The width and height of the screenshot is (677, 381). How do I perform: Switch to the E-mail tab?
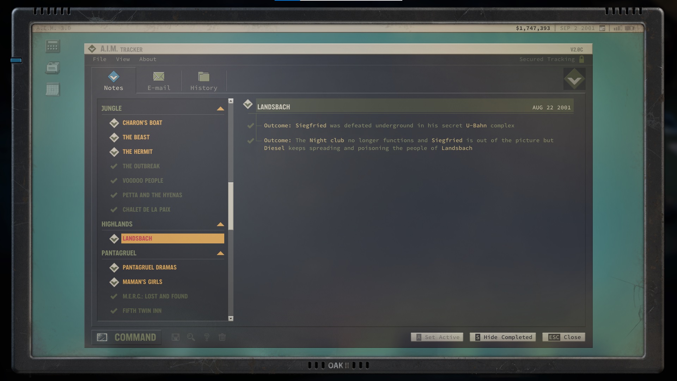[x=159, y=81]
